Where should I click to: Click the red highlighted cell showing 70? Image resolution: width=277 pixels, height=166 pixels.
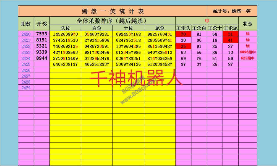pyautogui.click(x=183, y=34)
